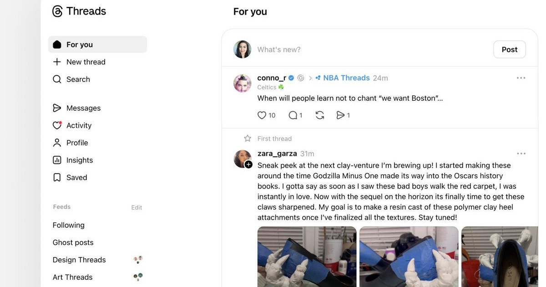Select the Following feed
This screenshot has height=287, width=546.
[x=69, y=225]
